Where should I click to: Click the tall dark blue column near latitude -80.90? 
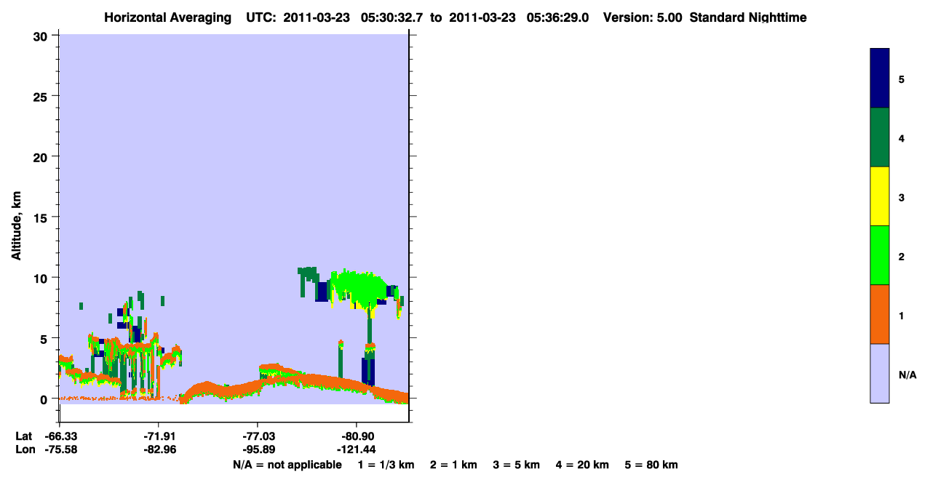(368, 370)
